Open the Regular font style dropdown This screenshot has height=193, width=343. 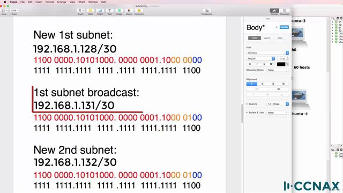point(260,58)
